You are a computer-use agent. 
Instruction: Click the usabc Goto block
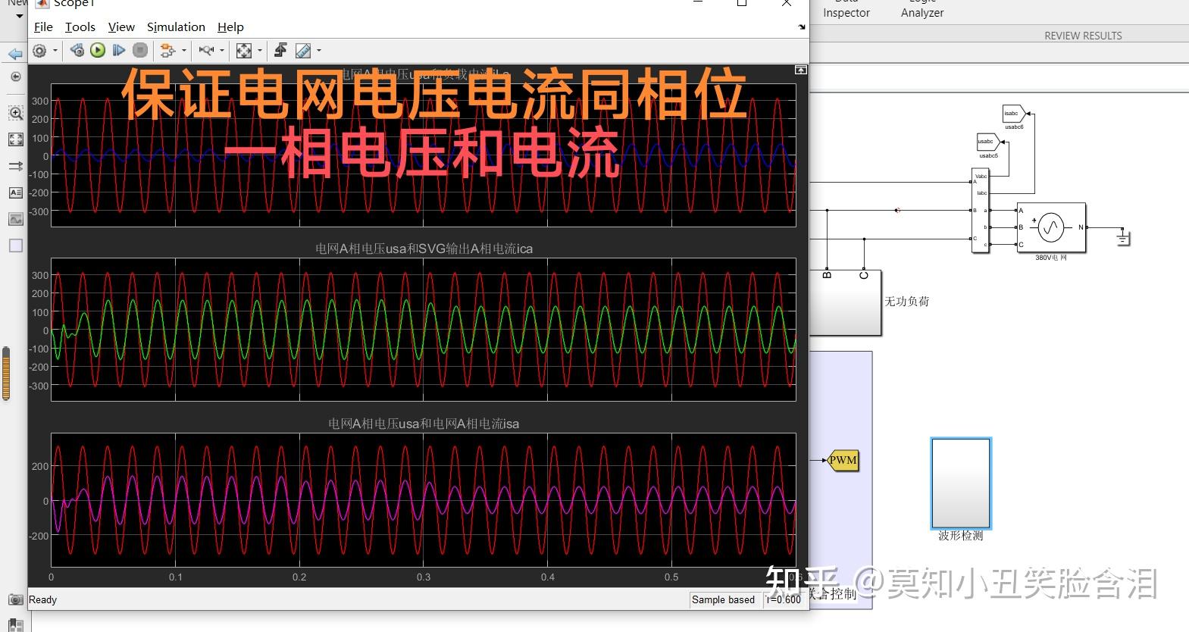(988, 142)
